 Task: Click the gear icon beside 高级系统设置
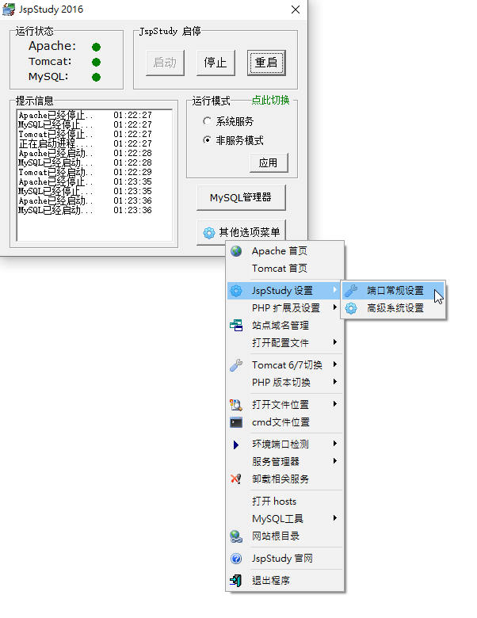pyautogui.click(x=351, y=308)
